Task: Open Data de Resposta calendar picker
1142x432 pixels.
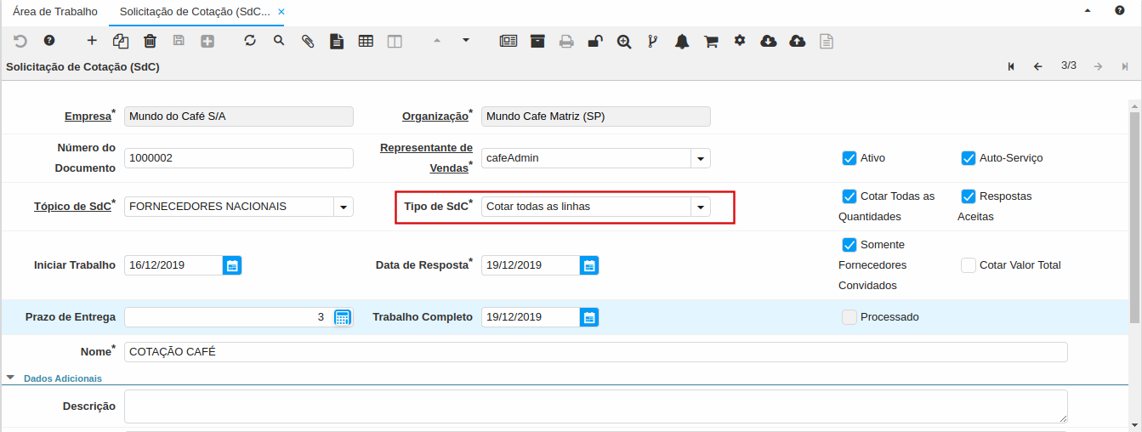Action: coord(589,265)
